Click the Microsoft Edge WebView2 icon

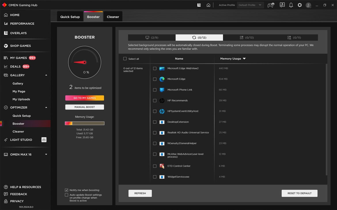click(162, 68)
